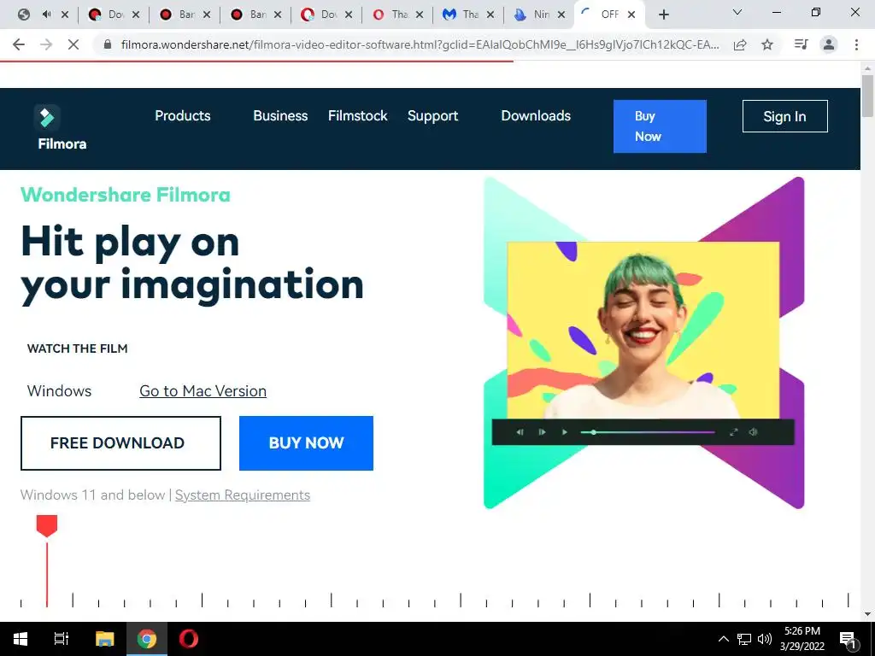Click the hero image of green-haired woman
This screenshot has height=656, width=875.
643,331
